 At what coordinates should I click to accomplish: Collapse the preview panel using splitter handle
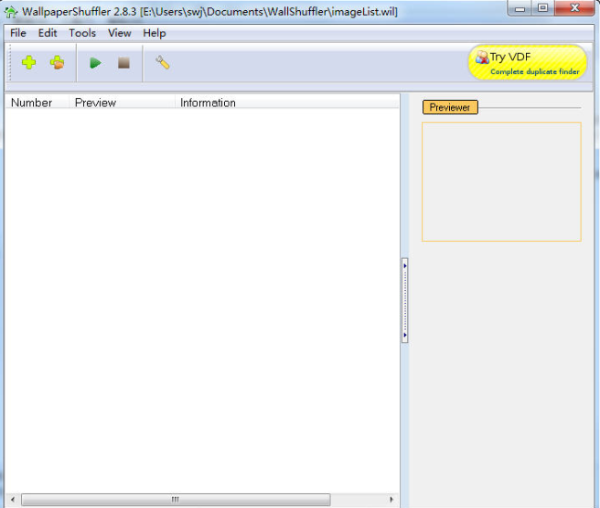click(x=404, y=300)
